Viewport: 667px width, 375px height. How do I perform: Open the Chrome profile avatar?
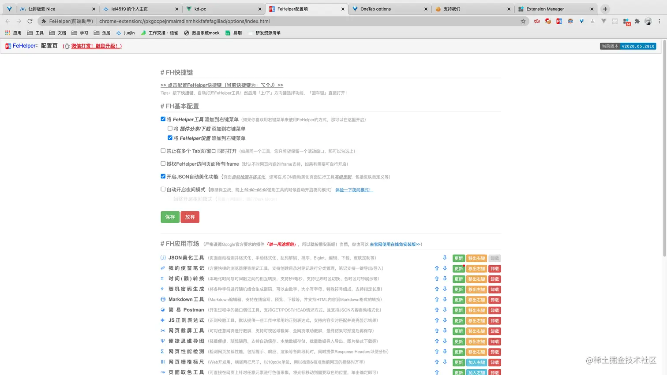(648, 21)
